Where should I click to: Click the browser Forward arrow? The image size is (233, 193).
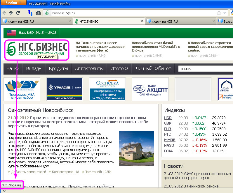coord(11,13)
